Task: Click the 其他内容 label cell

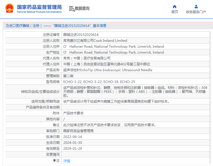Action: pos(33,119)
